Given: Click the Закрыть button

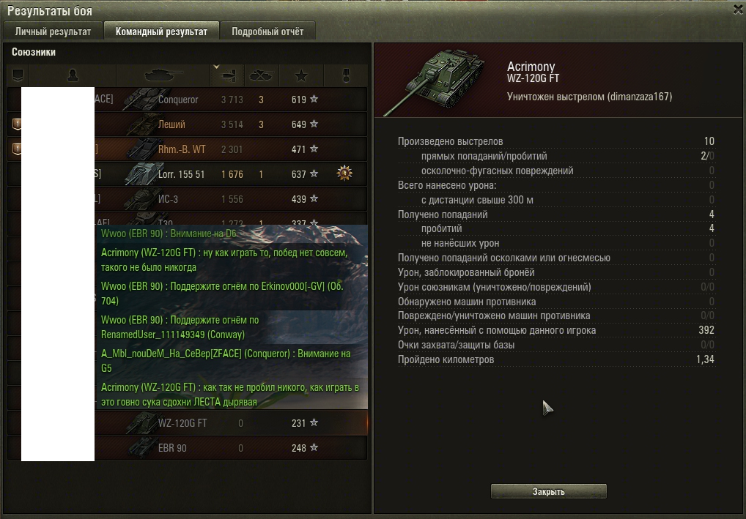Looking at the screenshot, I should 549,491.
